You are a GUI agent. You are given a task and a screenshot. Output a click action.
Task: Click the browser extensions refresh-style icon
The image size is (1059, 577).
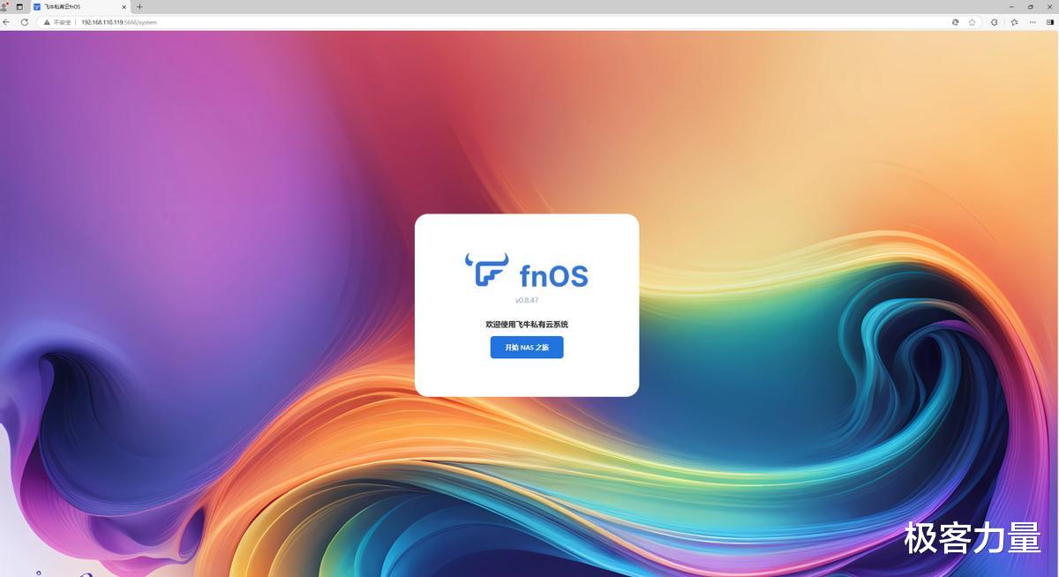point(995,22)
